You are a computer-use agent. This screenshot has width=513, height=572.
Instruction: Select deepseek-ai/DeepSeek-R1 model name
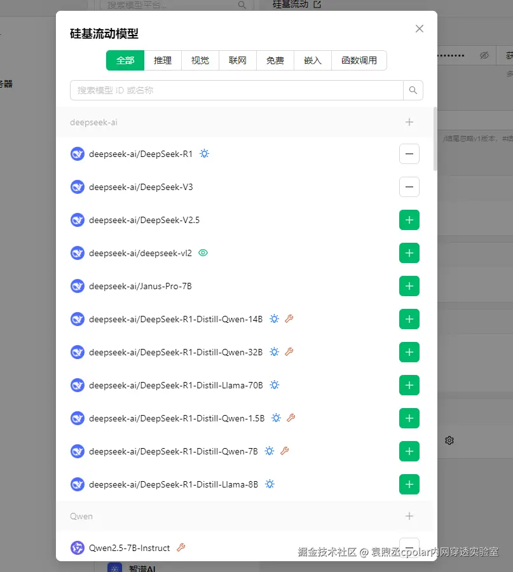point(140,154)
